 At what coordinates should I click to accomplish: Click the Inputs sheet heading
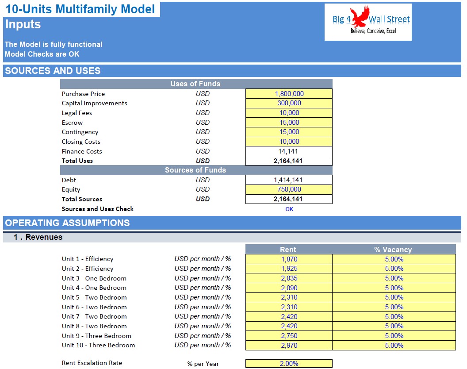[23, 24]
